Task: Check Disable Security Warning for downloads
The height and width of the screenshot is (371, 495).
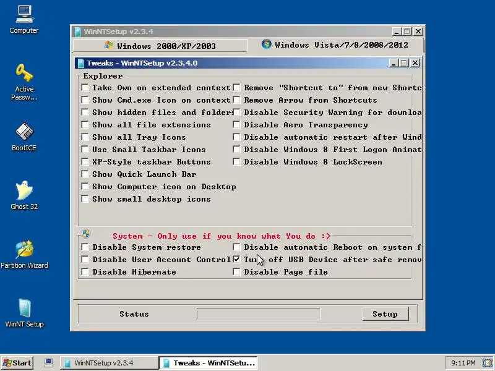Action: pyautogui.click(x=236, y=113)
